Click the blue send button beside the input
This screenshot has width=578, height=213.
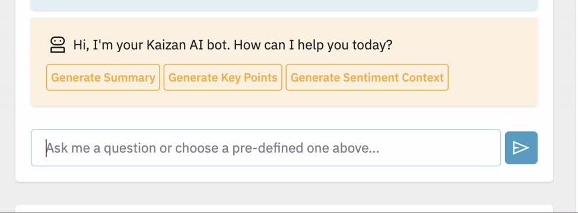click(x=521, y=148)
